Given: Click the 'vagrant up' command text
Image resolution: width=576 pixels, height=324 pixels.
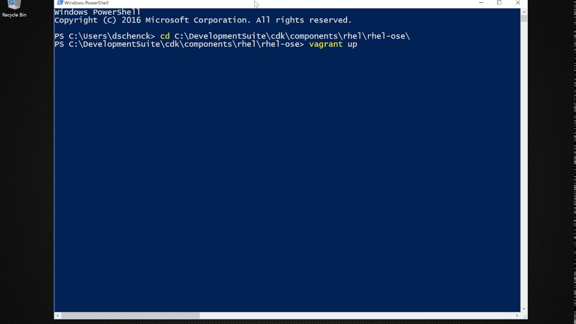Looking at the screenshot, I should (333, 44).
